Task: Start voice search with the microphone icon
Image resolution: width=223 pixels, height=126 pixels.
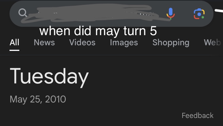Action: (171, 14)
